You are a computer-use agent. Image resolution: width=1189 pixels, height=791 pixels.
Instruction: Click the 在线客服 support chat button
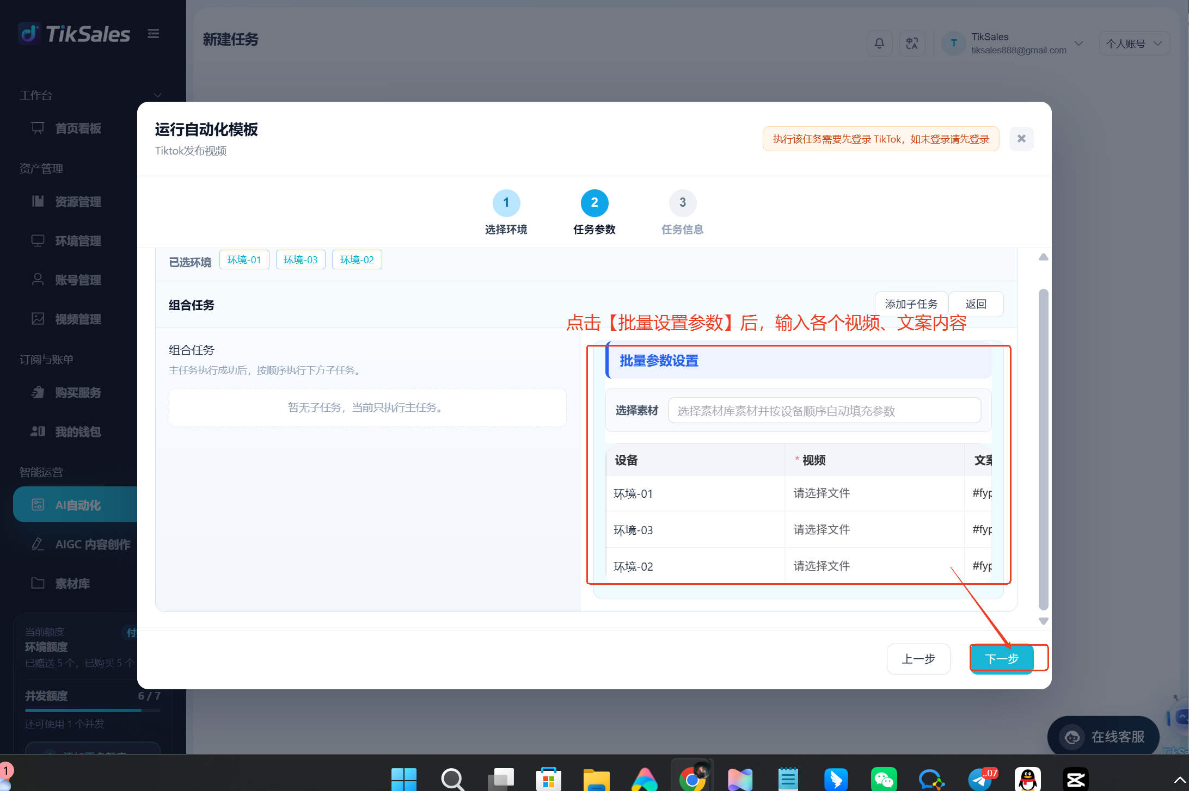[x=1104, y=737]
